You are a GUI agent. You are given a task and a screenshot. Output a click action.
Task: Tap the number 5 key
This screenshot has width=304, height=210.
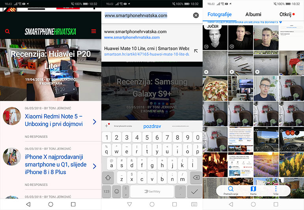pyautogui.click(x=147, y=138)
